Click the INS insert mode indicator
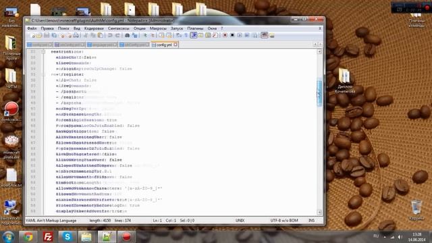Viewport: 432px width, 243px height. pos(311,221)
